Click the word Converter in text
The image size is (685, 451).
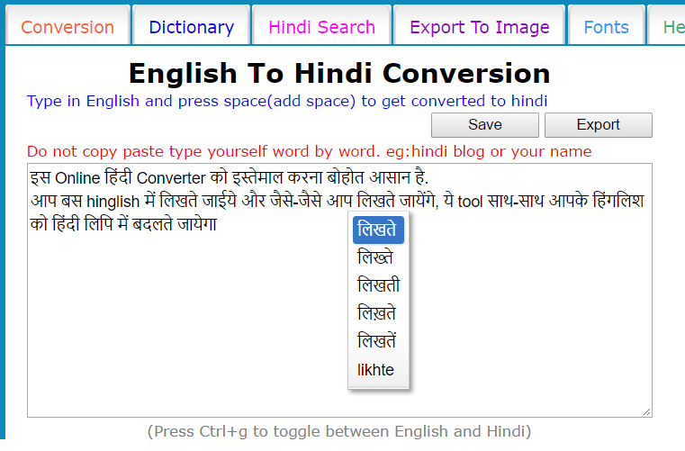click(171, 178)
